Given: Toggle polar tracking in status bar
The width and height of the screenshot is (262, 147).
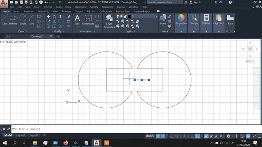Looking at the screenshot, I should tap(176, 136).
